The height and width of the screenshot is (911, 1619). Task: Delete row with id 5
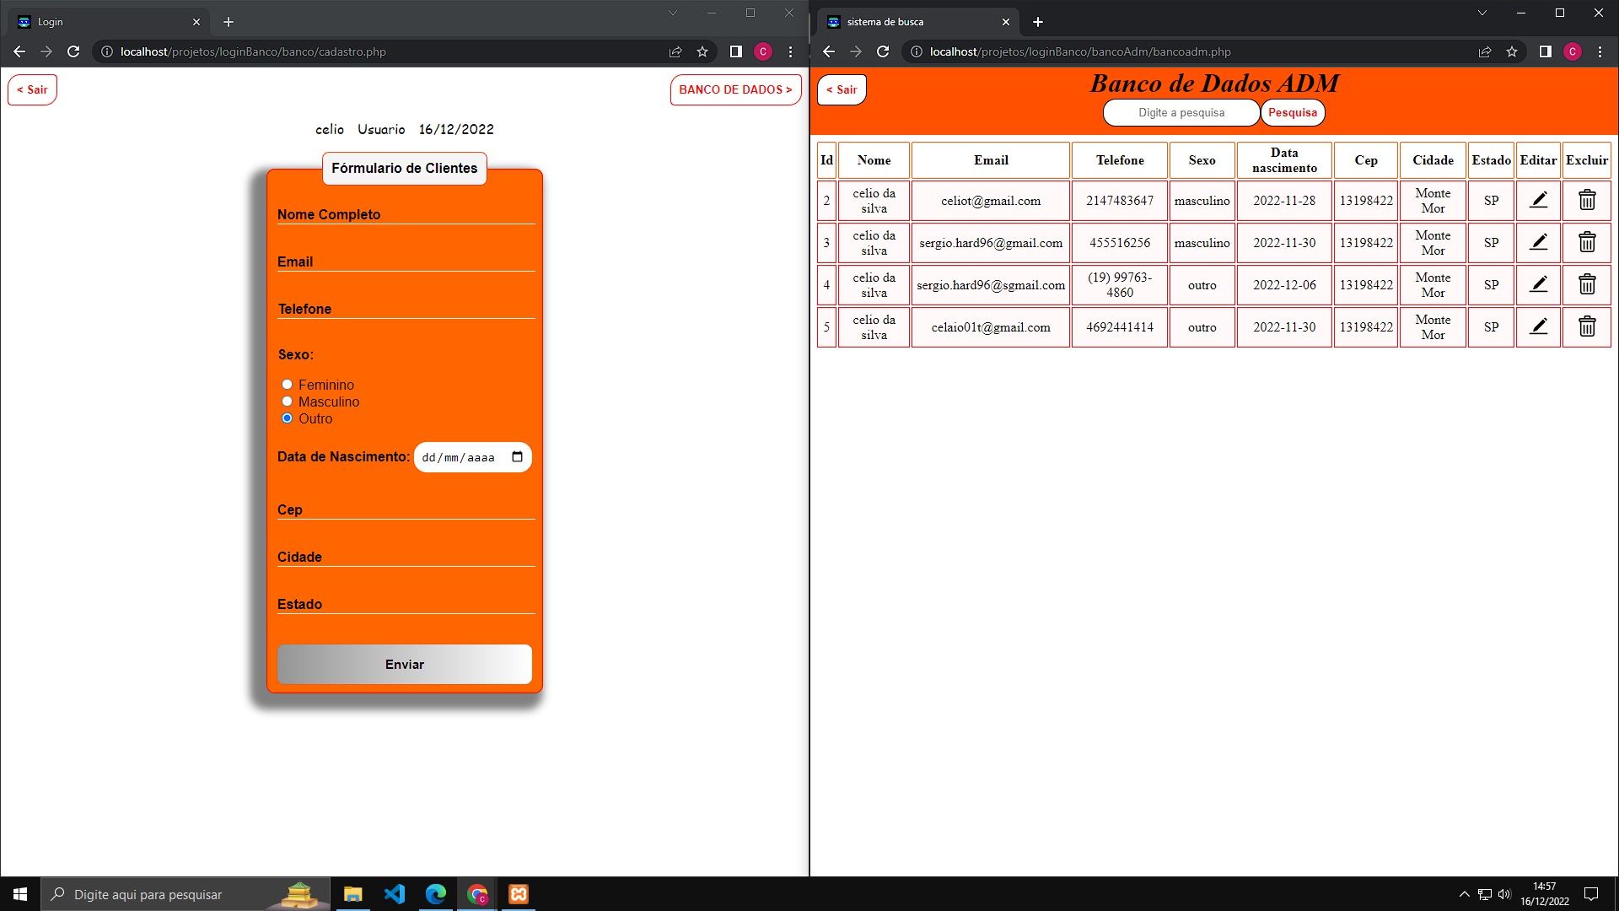tap(1587, 326)
